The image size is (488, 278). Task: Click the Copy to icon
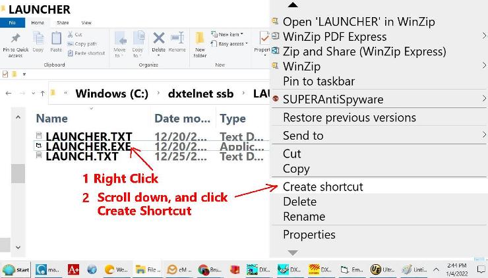(x=138, y=39)
